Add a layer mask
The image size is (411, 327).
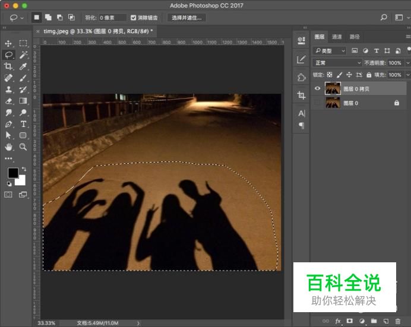(x=349, y=321)
